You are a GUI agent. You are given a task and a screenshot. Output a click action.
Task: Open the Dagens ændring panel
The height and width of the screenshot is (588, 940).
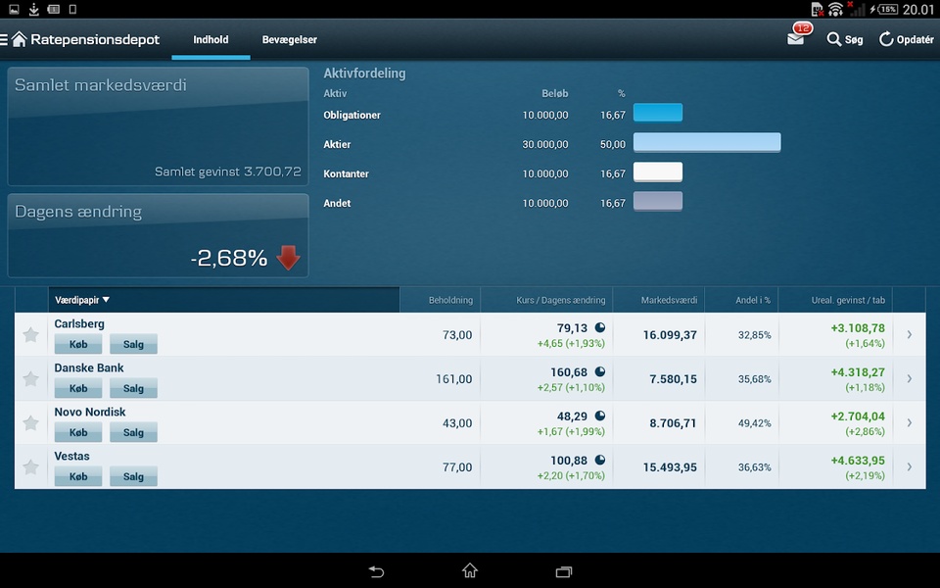coord(158,235)
